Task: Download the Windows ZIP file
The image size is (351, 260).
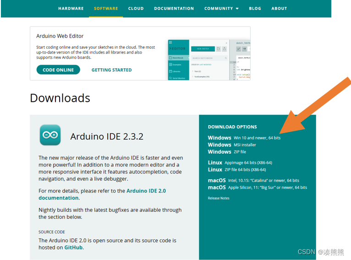Action: click(x=227, y=152)
